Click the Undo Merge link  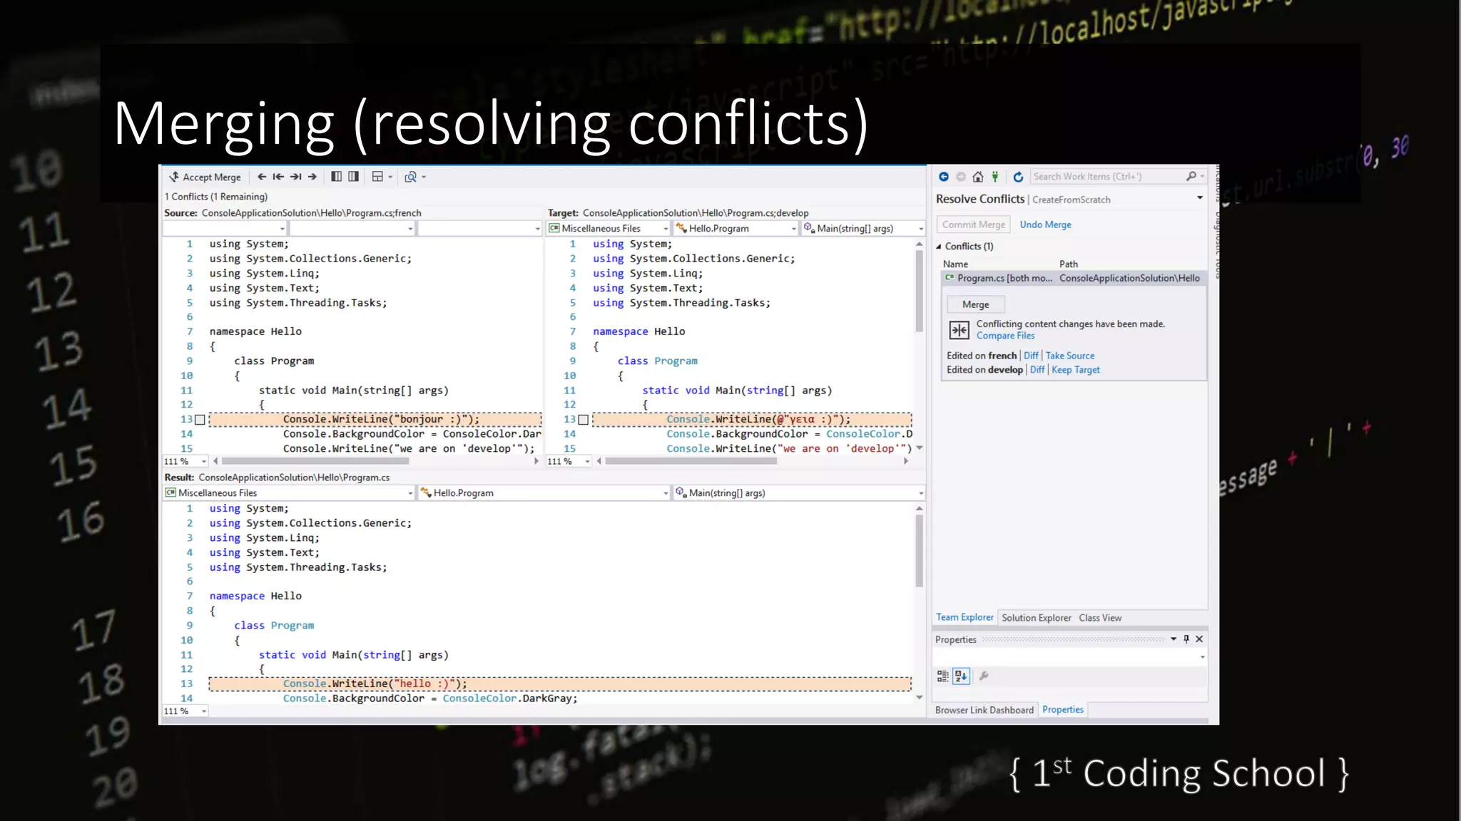coord(1045,224)
